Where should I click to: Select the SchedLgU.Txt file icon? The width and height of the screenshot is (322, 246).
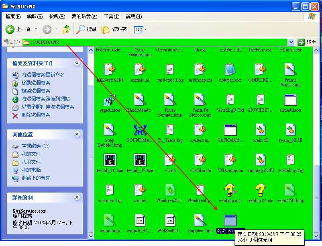pyautogui.click(x=230, y=100)
